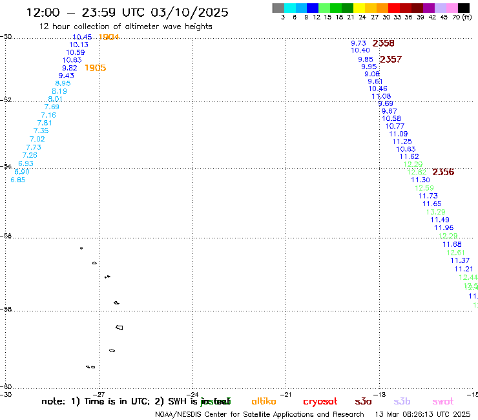
Task: Click the wave height value 11.25
Action: (x=402, y=142)
